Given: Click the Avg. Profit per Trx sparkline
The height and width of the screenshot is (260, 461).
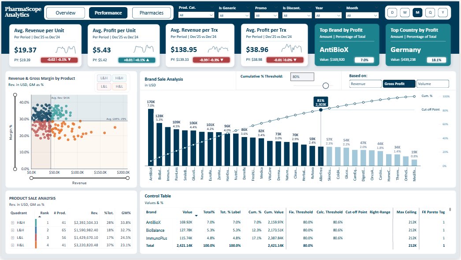Looking at the screenshot, I should [291, 48].
